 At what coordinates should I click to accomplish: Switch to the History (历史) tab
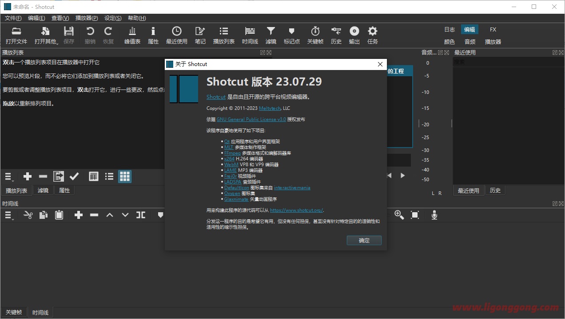[x=495, y=191]
